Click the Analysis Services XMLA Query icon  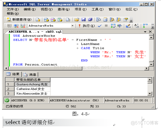tap(60, 20)
